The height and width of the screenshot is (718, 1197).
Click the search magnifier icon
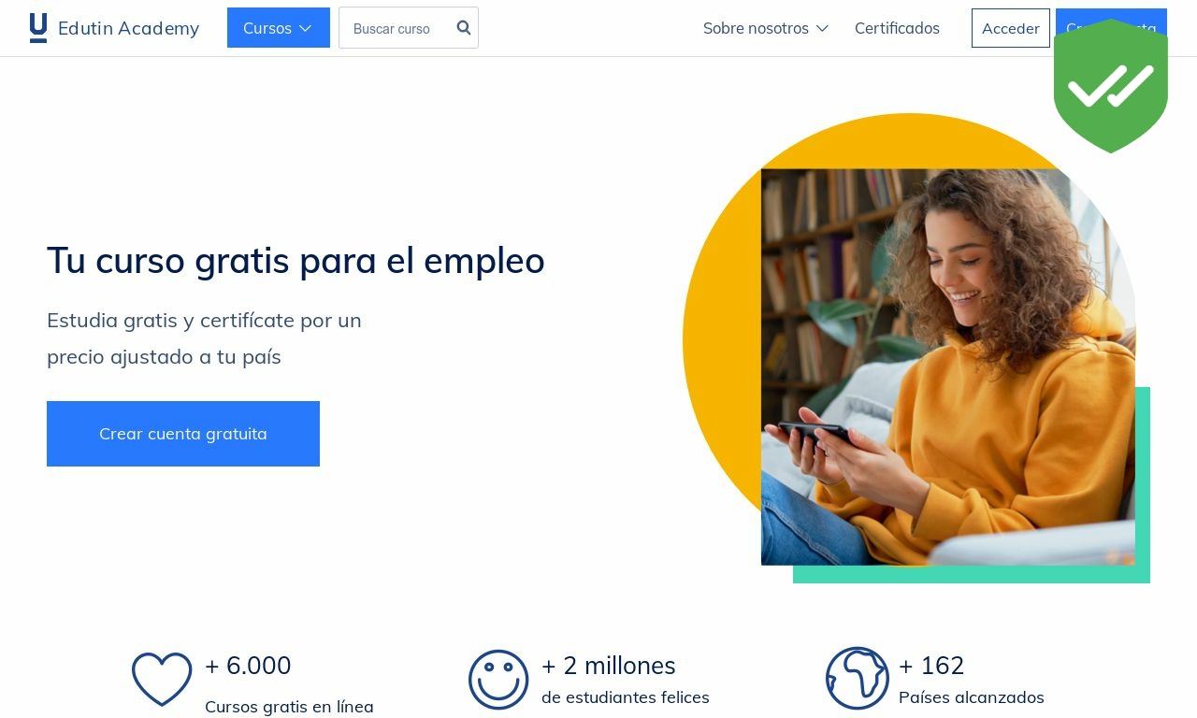pos(464,28)
